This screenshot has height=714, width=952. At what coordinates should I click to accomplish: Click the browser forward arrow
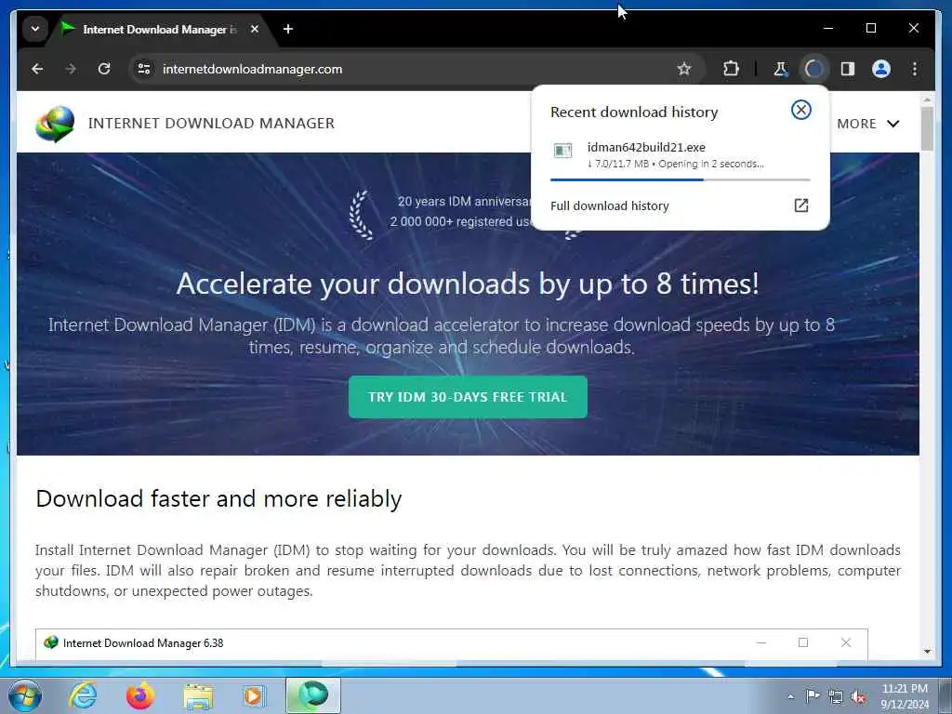click(x=71, y=69)
